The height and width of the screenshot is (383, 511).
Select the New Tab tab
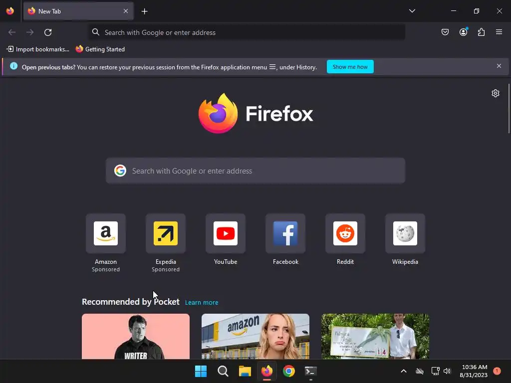(78, 11)
